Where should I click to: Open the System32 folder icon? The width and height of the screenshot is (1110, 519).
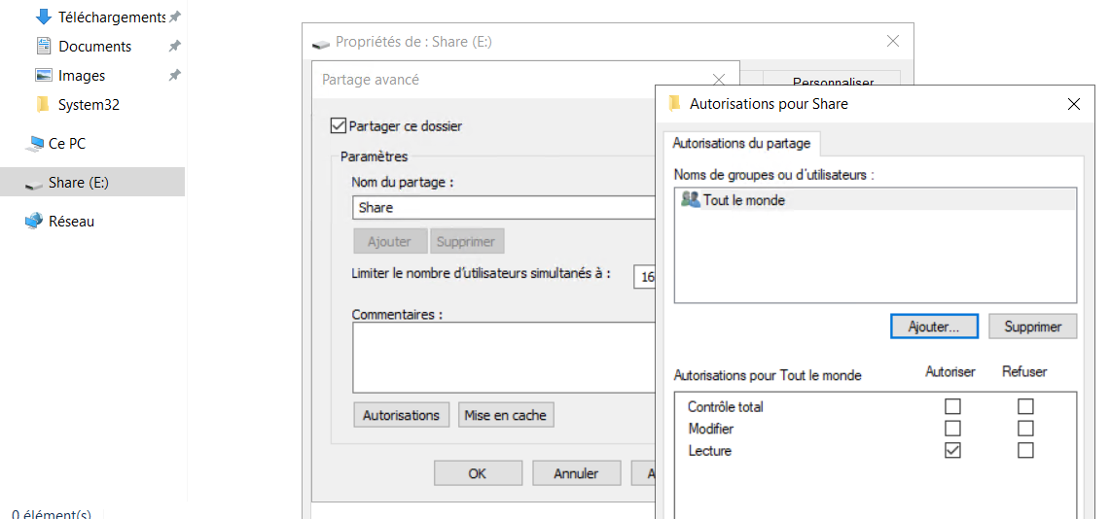43,104
